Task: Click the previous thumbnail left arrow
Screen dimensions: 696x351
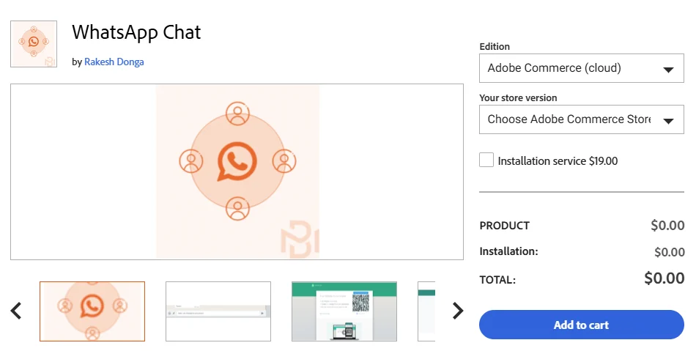Action: click(x=16, y=311)
